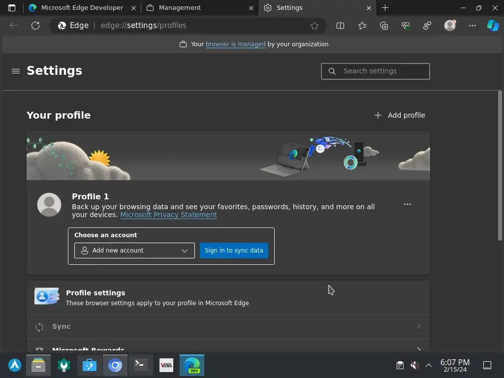Open the terminal taskbar icon
The image size is (504, 378).
140,365
